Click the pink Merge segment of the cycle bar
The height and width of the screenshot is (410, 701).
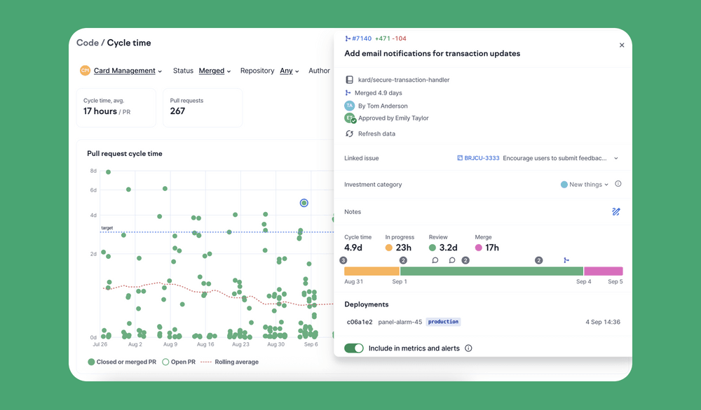click(x=604, y=271)
